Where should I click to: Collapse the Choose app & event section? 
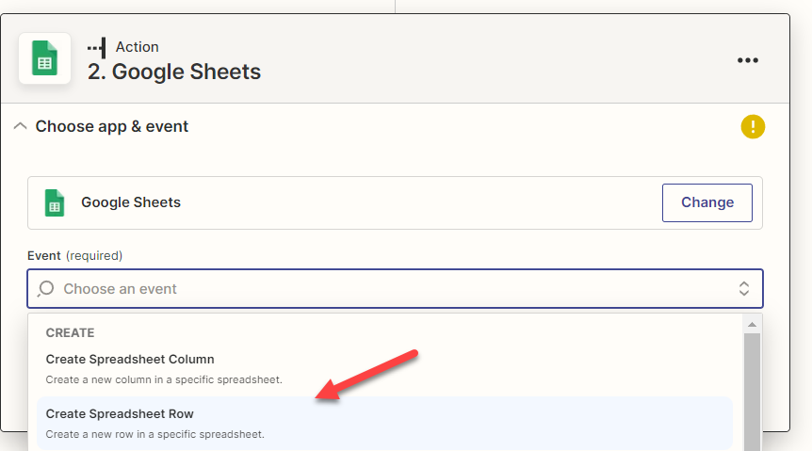[20, 126]
